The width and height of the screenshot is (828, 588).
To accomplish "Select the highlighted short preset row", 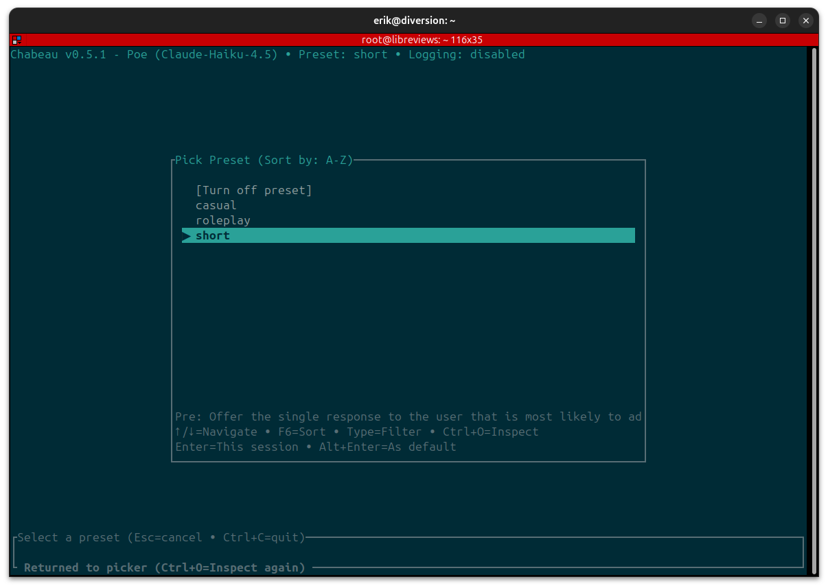I will (x=408, y=235).
